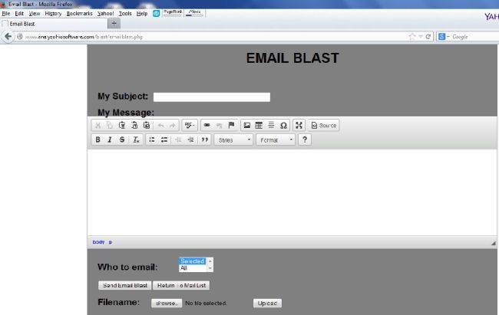Insert a link with the Link icon
This screenshot has width=499, height=315.
[207, 125]
